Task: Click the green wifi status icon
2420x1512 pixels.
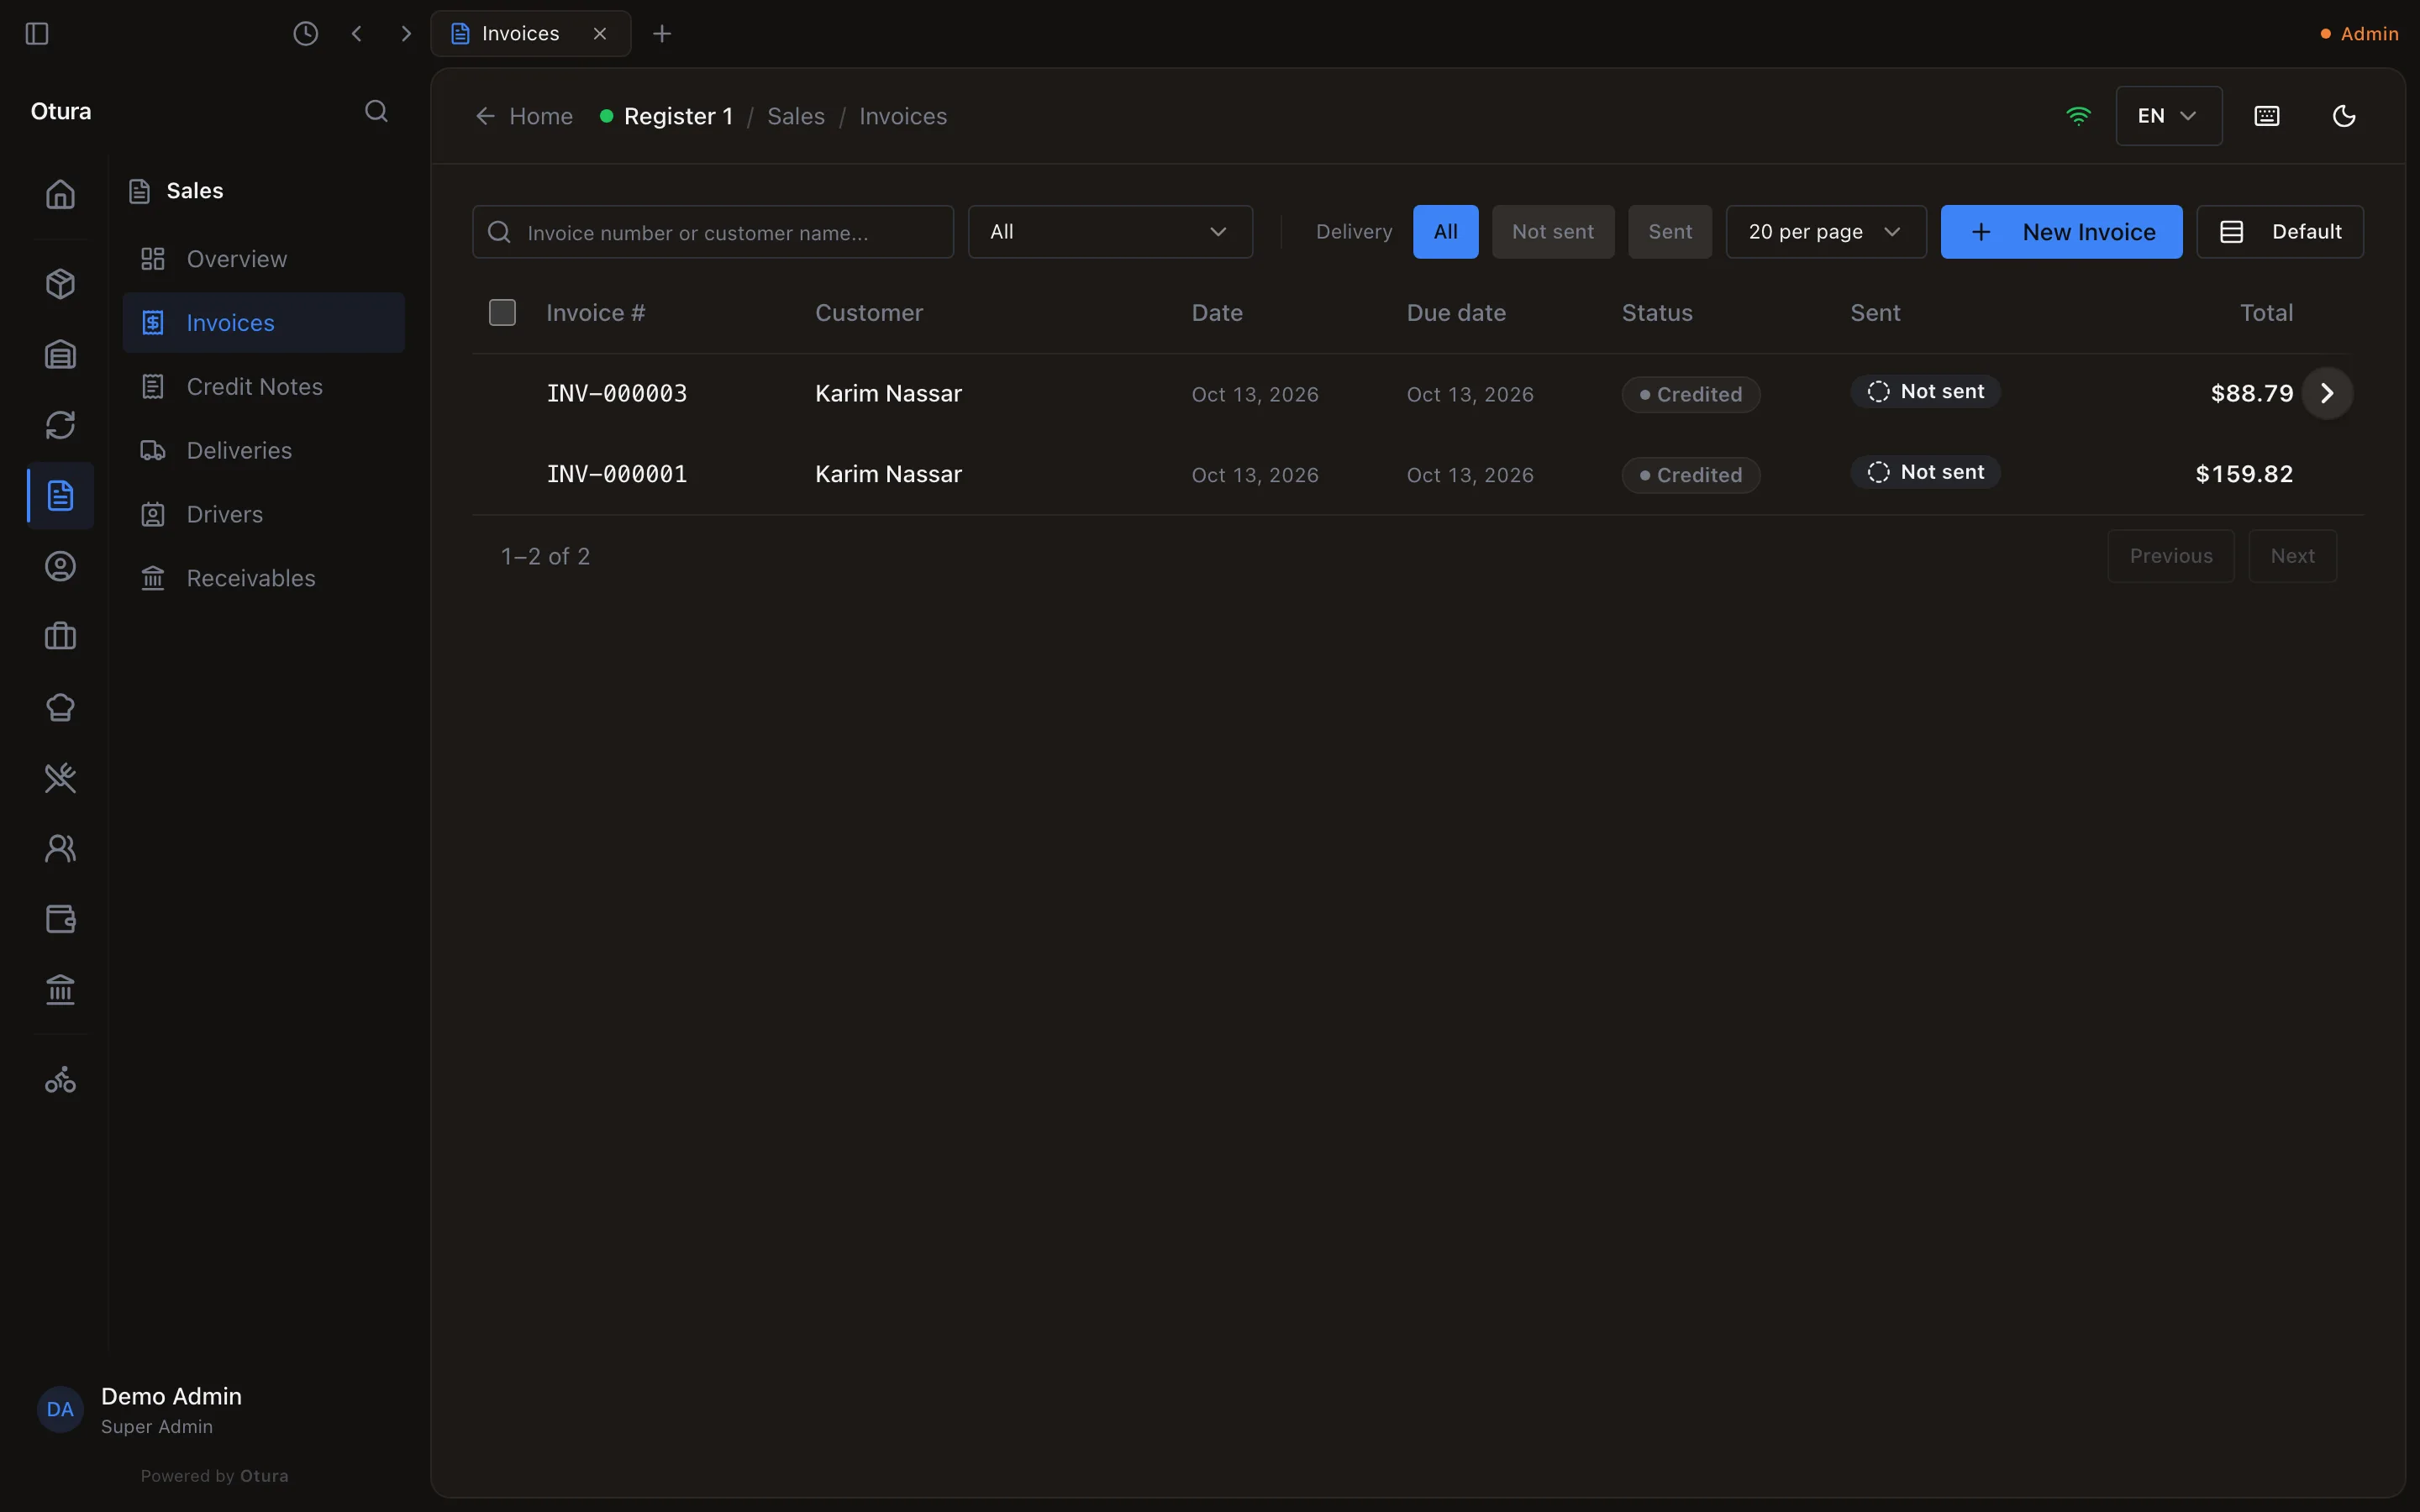Action: click(2078, 116)
